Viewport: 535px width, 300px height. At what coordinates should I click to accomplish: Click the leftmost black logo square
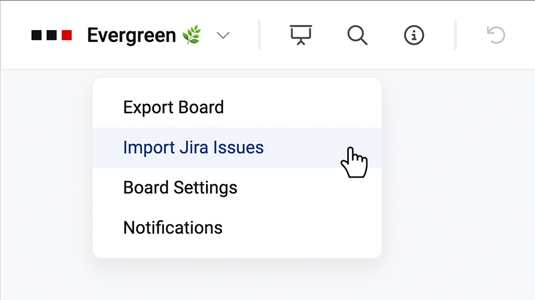click(37, 35)
